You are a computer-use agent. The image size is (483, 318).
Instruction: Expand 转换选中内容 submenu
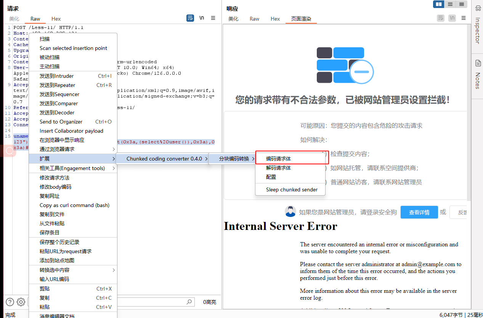72,270
